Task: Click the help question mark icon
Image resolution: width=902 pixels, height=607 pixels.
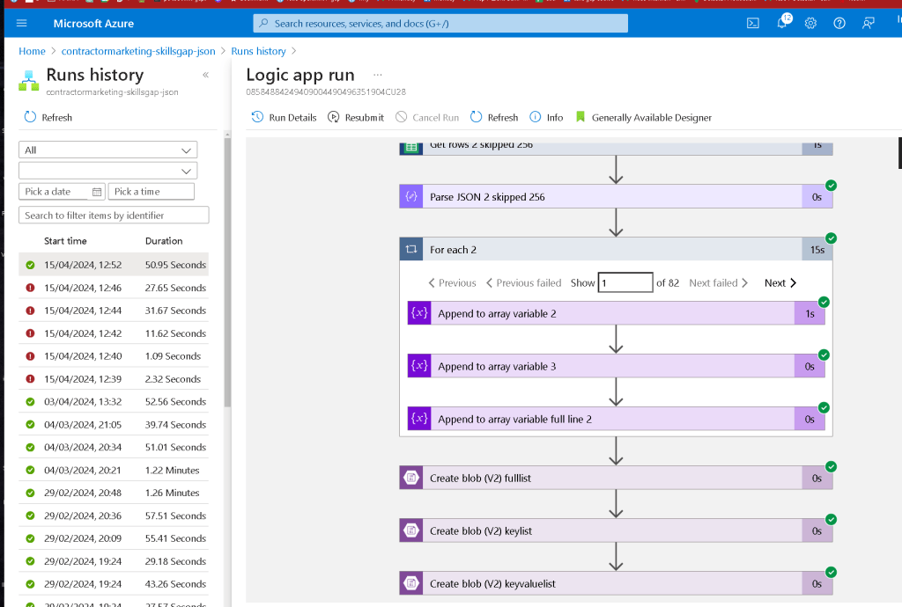Action: pos(839,24)
